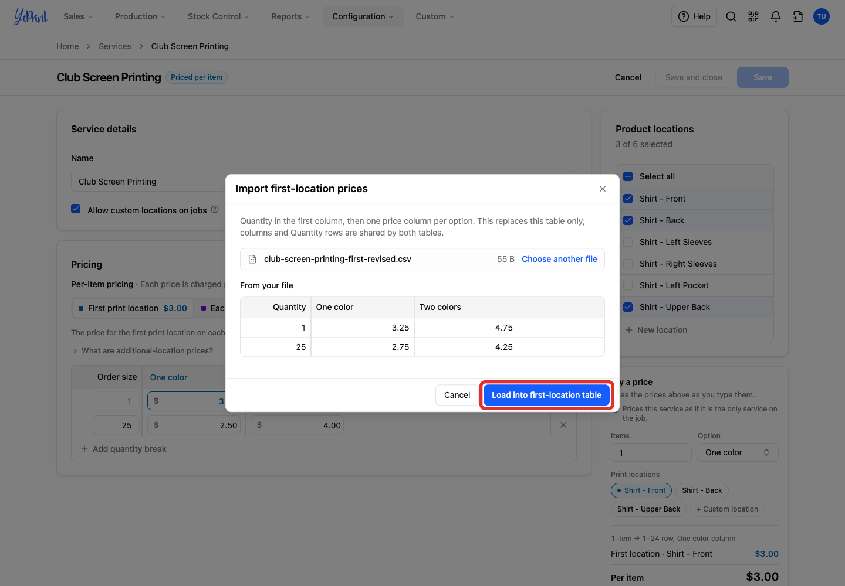Click the plus icon next to New location
845x586 pixels.
click(x=629, y=330)
